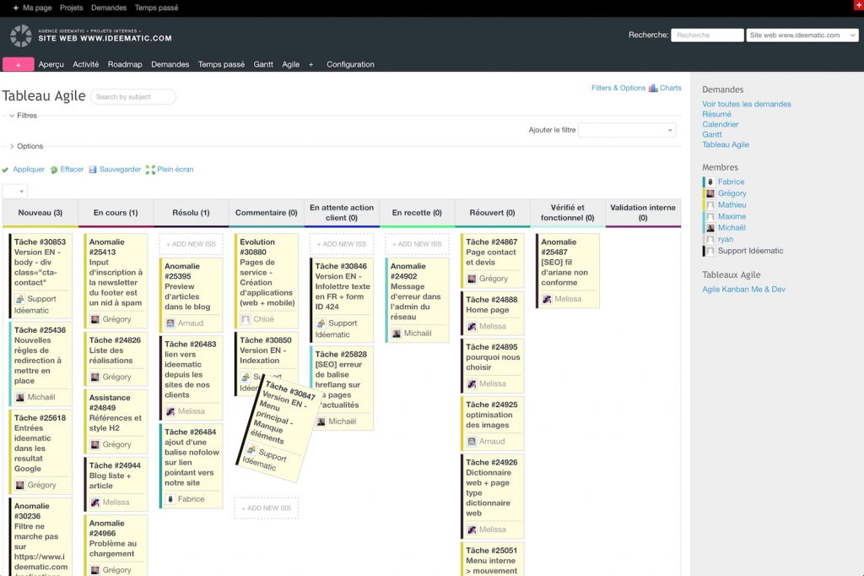Open Filters & Options link

coord(618,89)
